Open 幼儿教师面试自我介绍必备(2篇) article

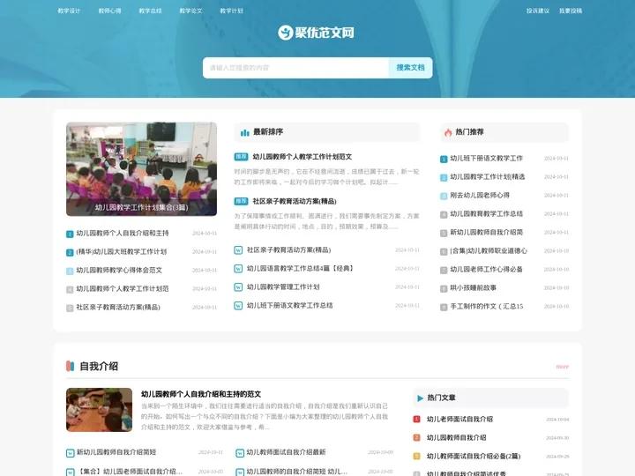pyautogui.click(x=474, y=457)
